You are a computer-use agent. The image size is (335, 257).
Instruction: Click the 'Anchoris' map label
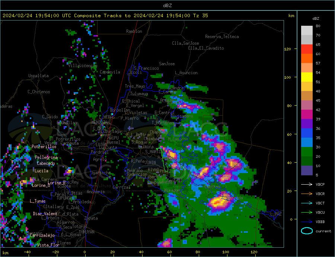pyautogui.click(x=96, y=192)
